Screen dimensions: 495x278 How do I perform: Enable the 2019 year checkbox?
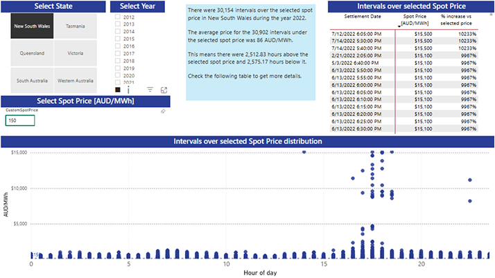click(x=117, y=68)
